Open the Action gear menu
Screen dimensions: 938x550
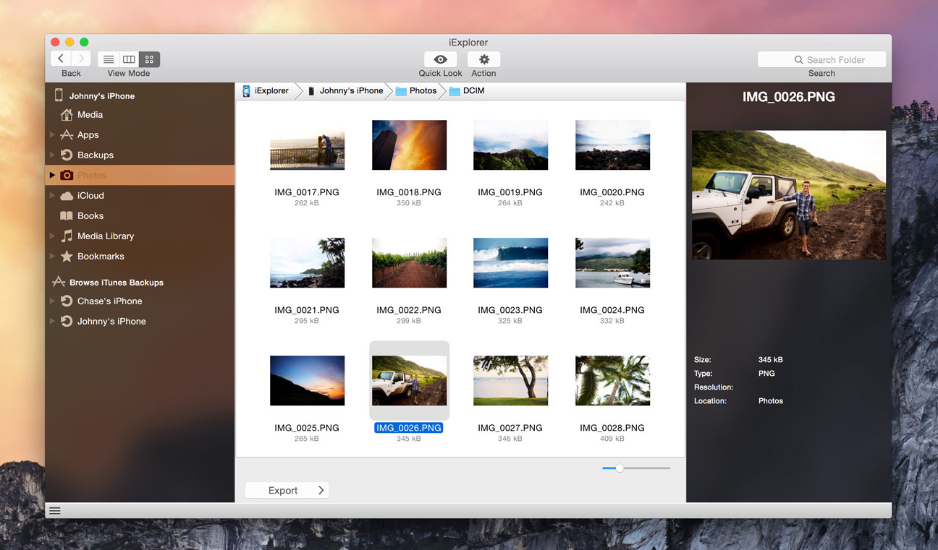pos(483,59)
